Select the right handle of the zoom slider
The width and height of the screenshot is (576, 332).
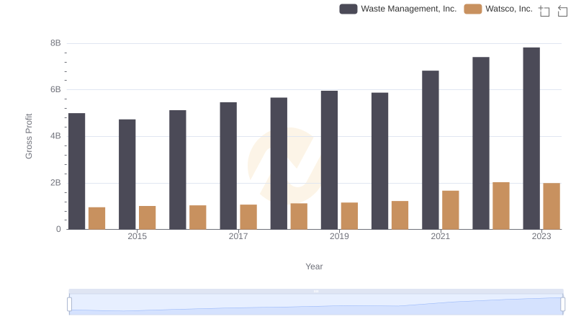562,305
